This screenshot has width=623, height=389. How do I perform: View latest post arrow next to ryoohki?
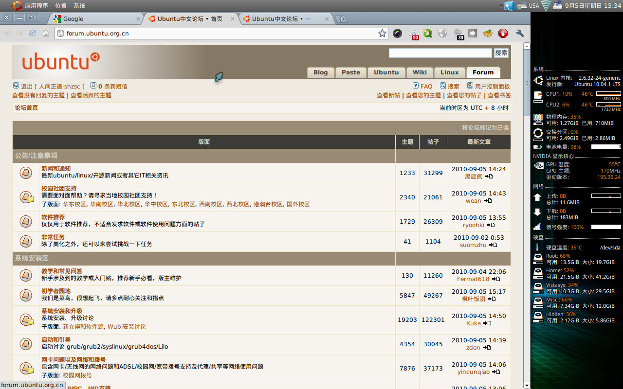pyautogui.click(x=491, y=225)
